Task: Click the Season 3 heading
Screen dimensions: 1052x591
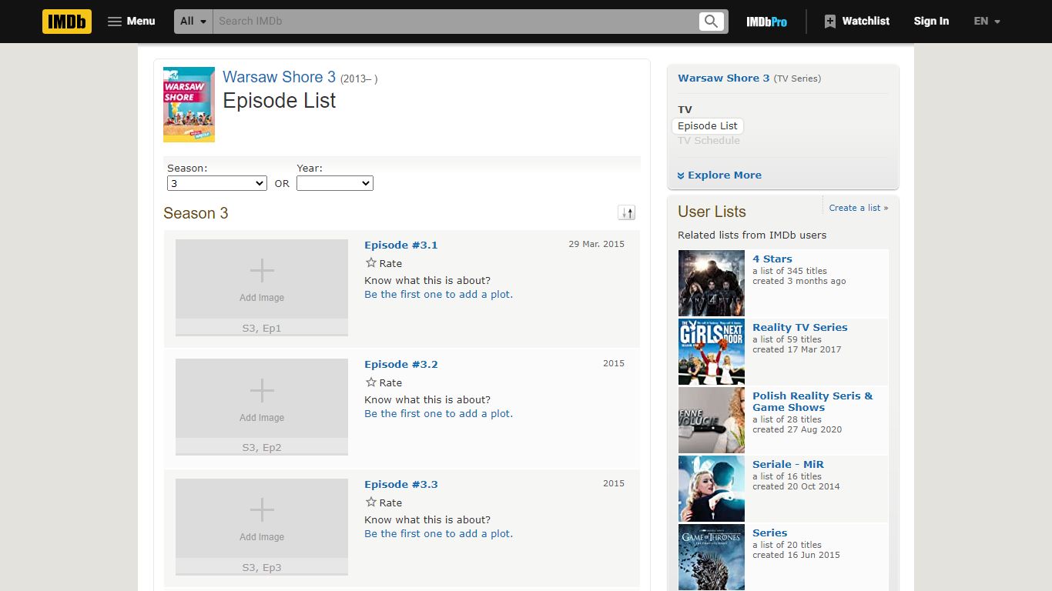Action: [196, 213]
